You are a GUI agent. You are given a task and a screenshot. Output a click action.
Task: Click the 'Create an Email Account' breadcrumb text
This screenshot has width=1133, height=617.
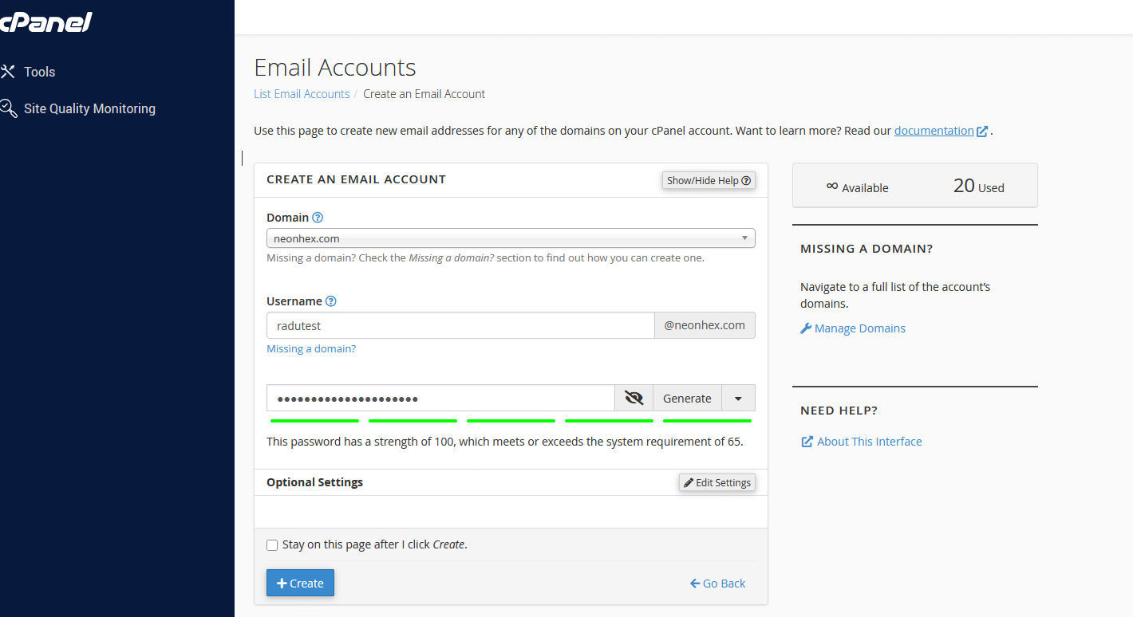click(x=424, y=94)
